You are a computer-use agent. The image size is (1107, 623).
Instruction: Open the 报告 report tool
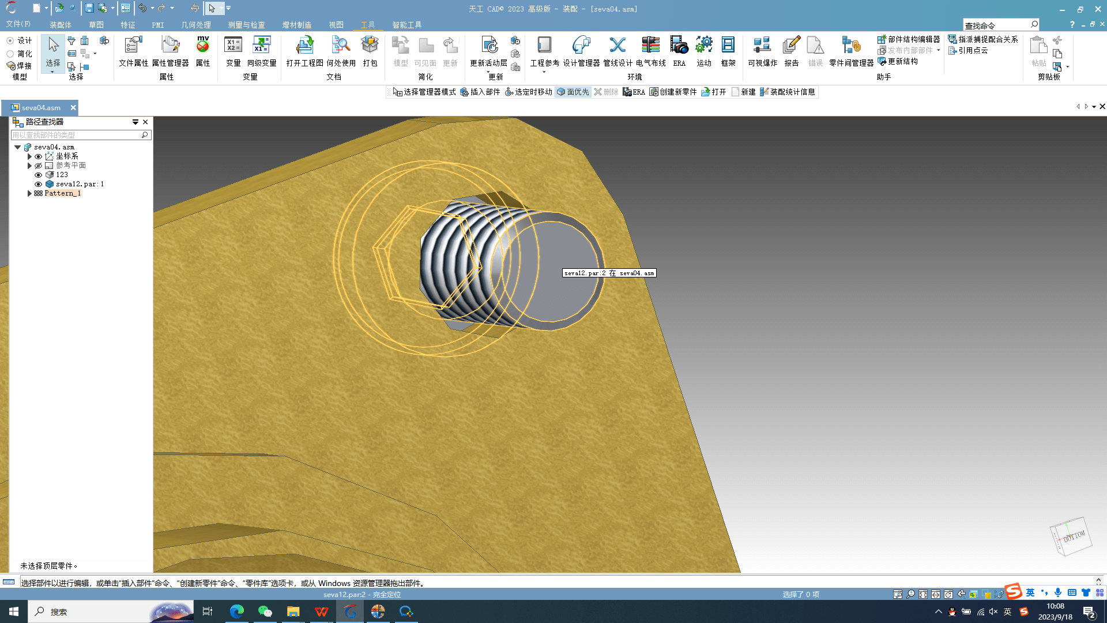click(x=791, y=51)
